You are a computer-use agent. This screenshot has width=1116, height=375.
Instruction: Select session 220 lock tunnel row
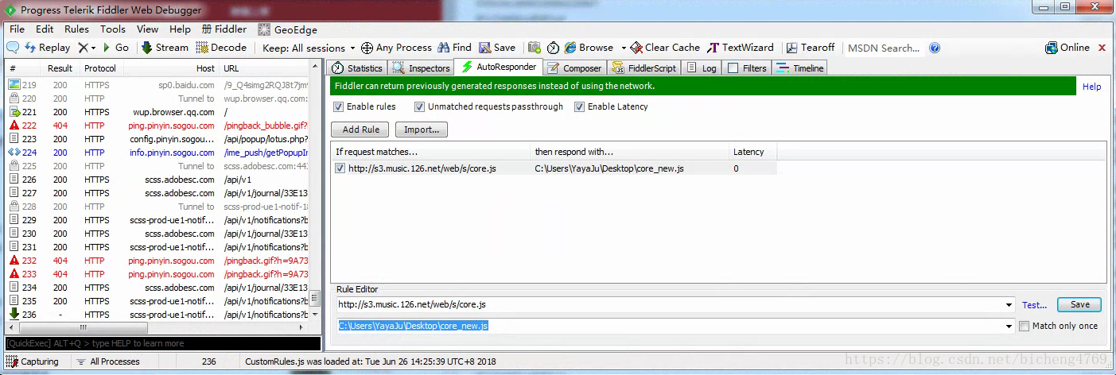[159, 99]
